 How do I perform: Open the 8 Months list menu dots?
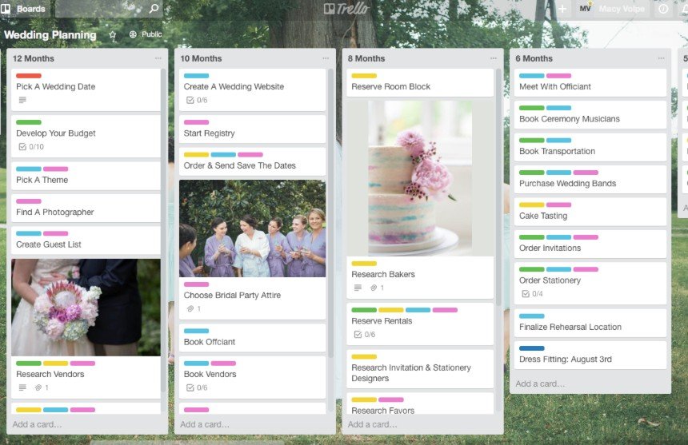click(494, 58)
